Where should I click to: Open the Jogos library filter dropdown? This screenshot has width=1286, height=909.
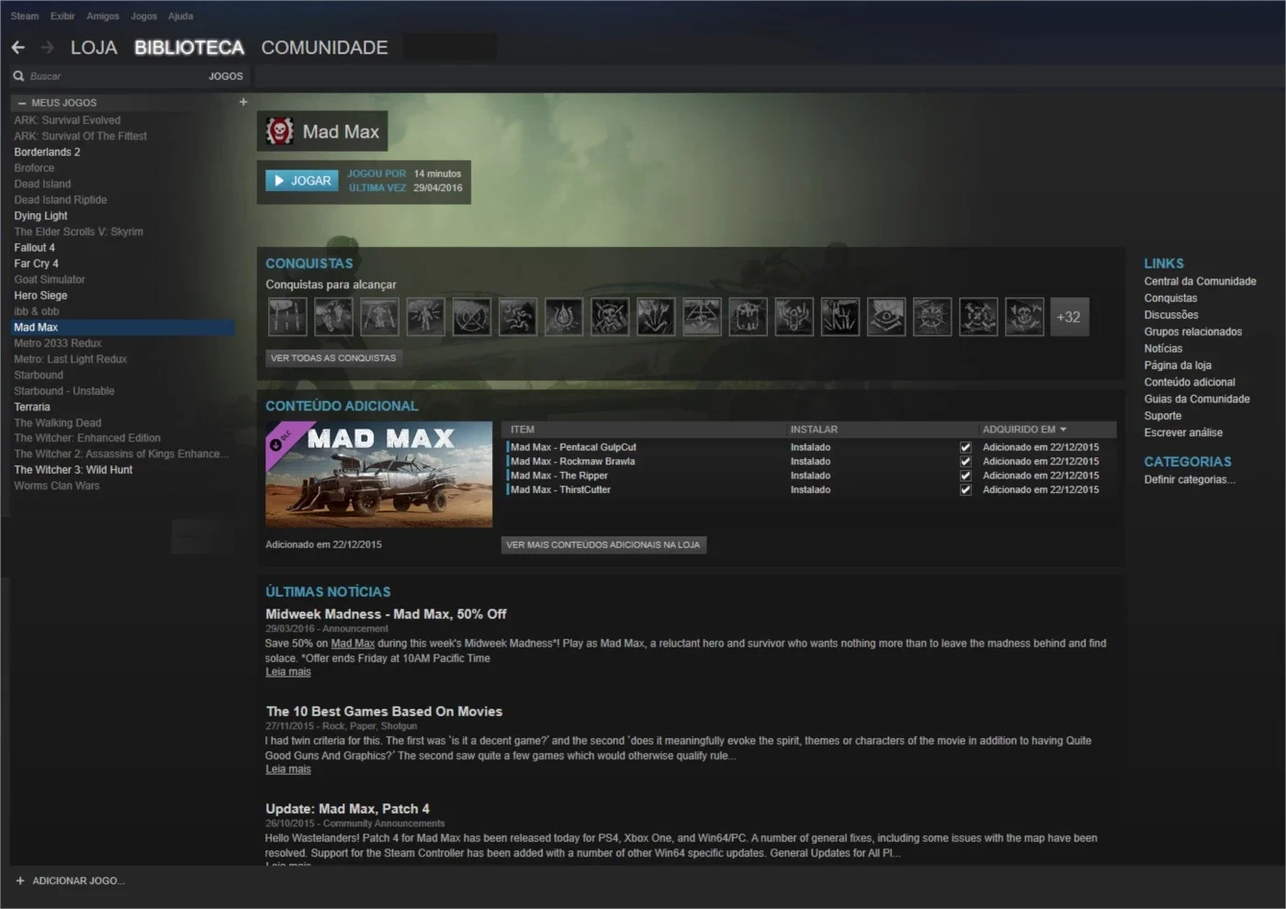click(x=226, y=76)
